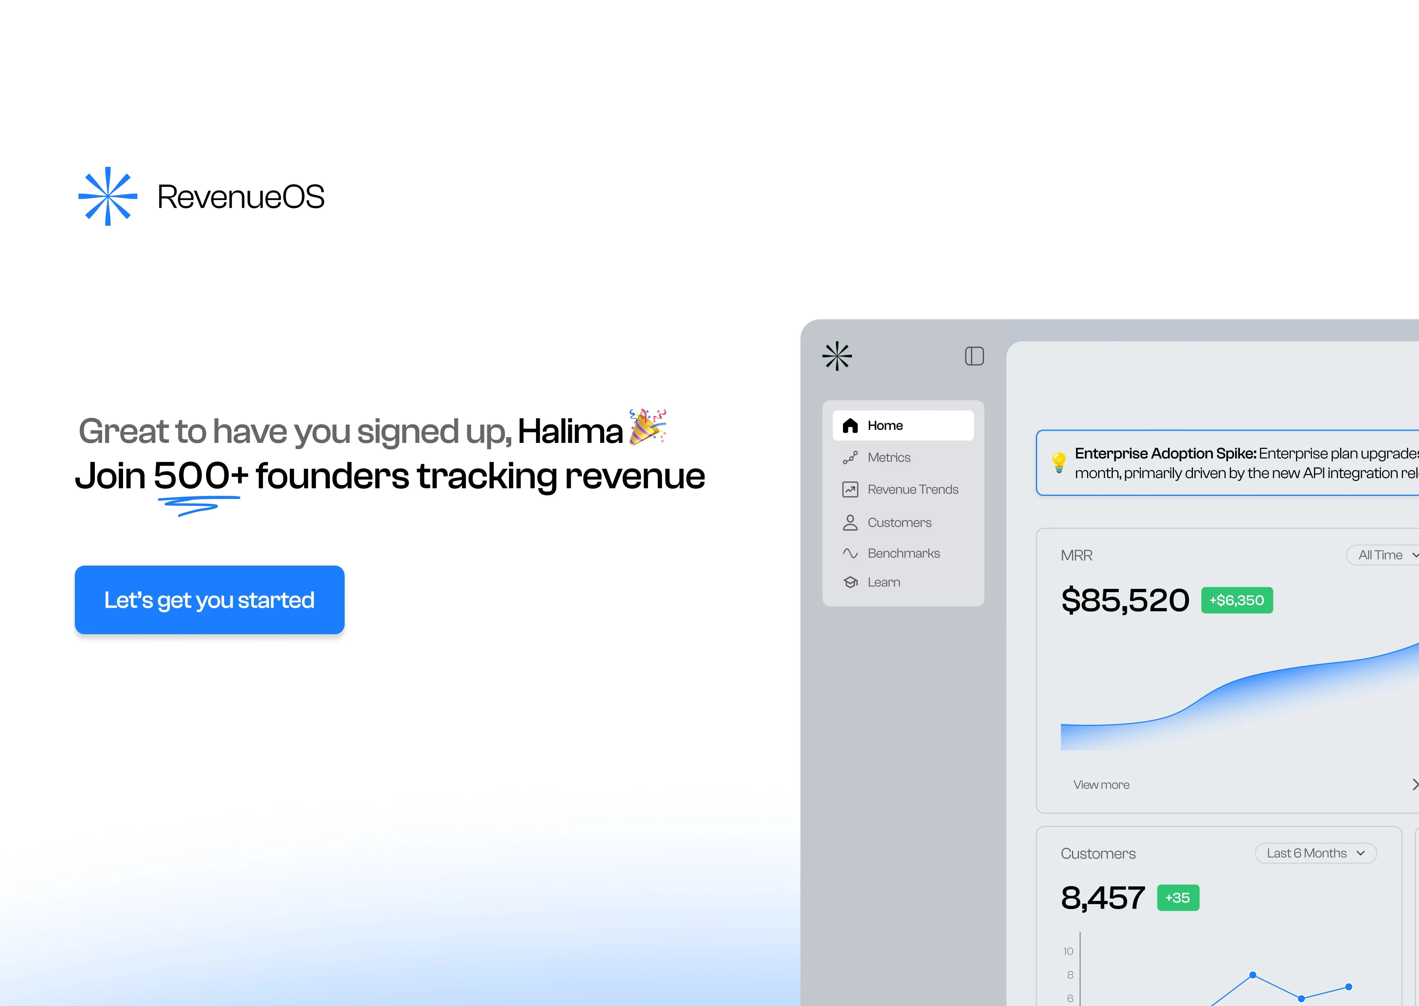Image resolution: width=1419 pixels, height=1006 pixels.
Task: Select Benchmarks from the sidebar
Action: (x=903, y=553)
